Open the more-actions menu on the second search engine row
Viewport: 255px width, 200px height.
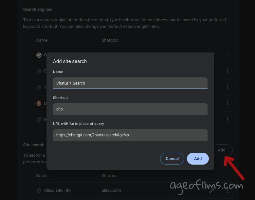tap(228, 71)
